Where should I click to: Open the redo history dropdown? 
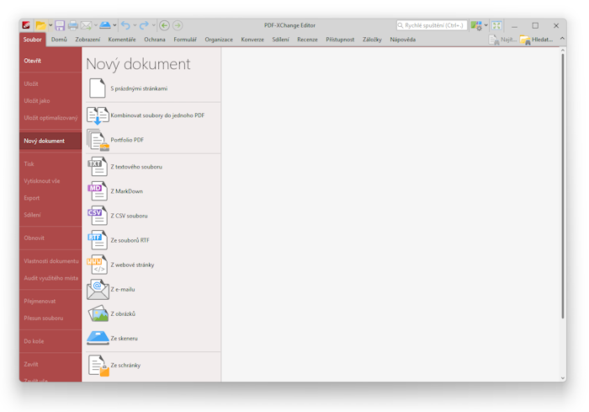pyautogui.click(x=154, y=25)
